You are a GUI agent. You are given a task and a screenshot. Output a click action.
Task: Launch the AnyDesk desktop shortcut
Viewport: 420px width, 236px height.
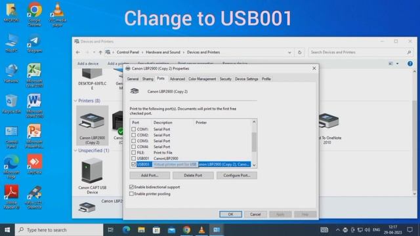(35, 165)
